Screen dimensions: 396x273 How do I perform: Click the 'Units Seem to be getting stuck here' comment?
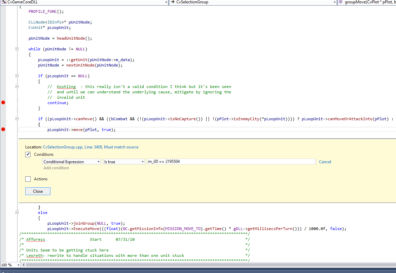click(x=67, y=250)
